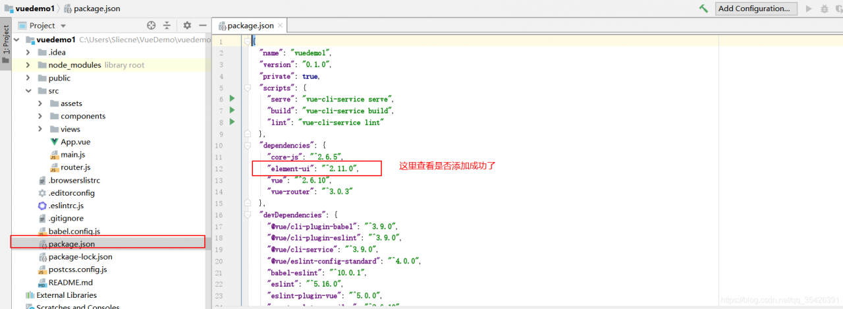843x309 pixels.
Task: Open Project panel settings gear
Action: [x=187, y=25]
